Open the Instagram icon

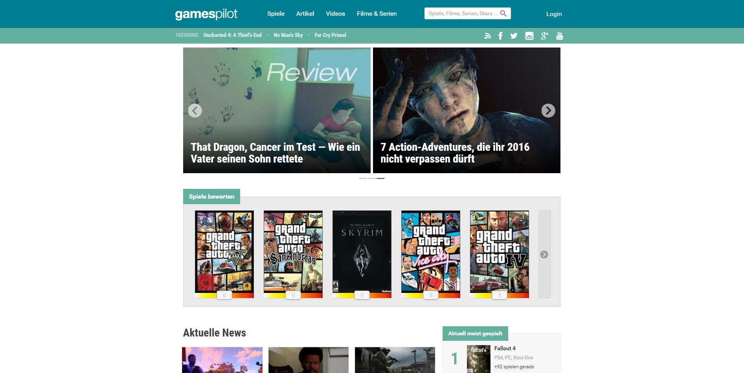(529, 36)
